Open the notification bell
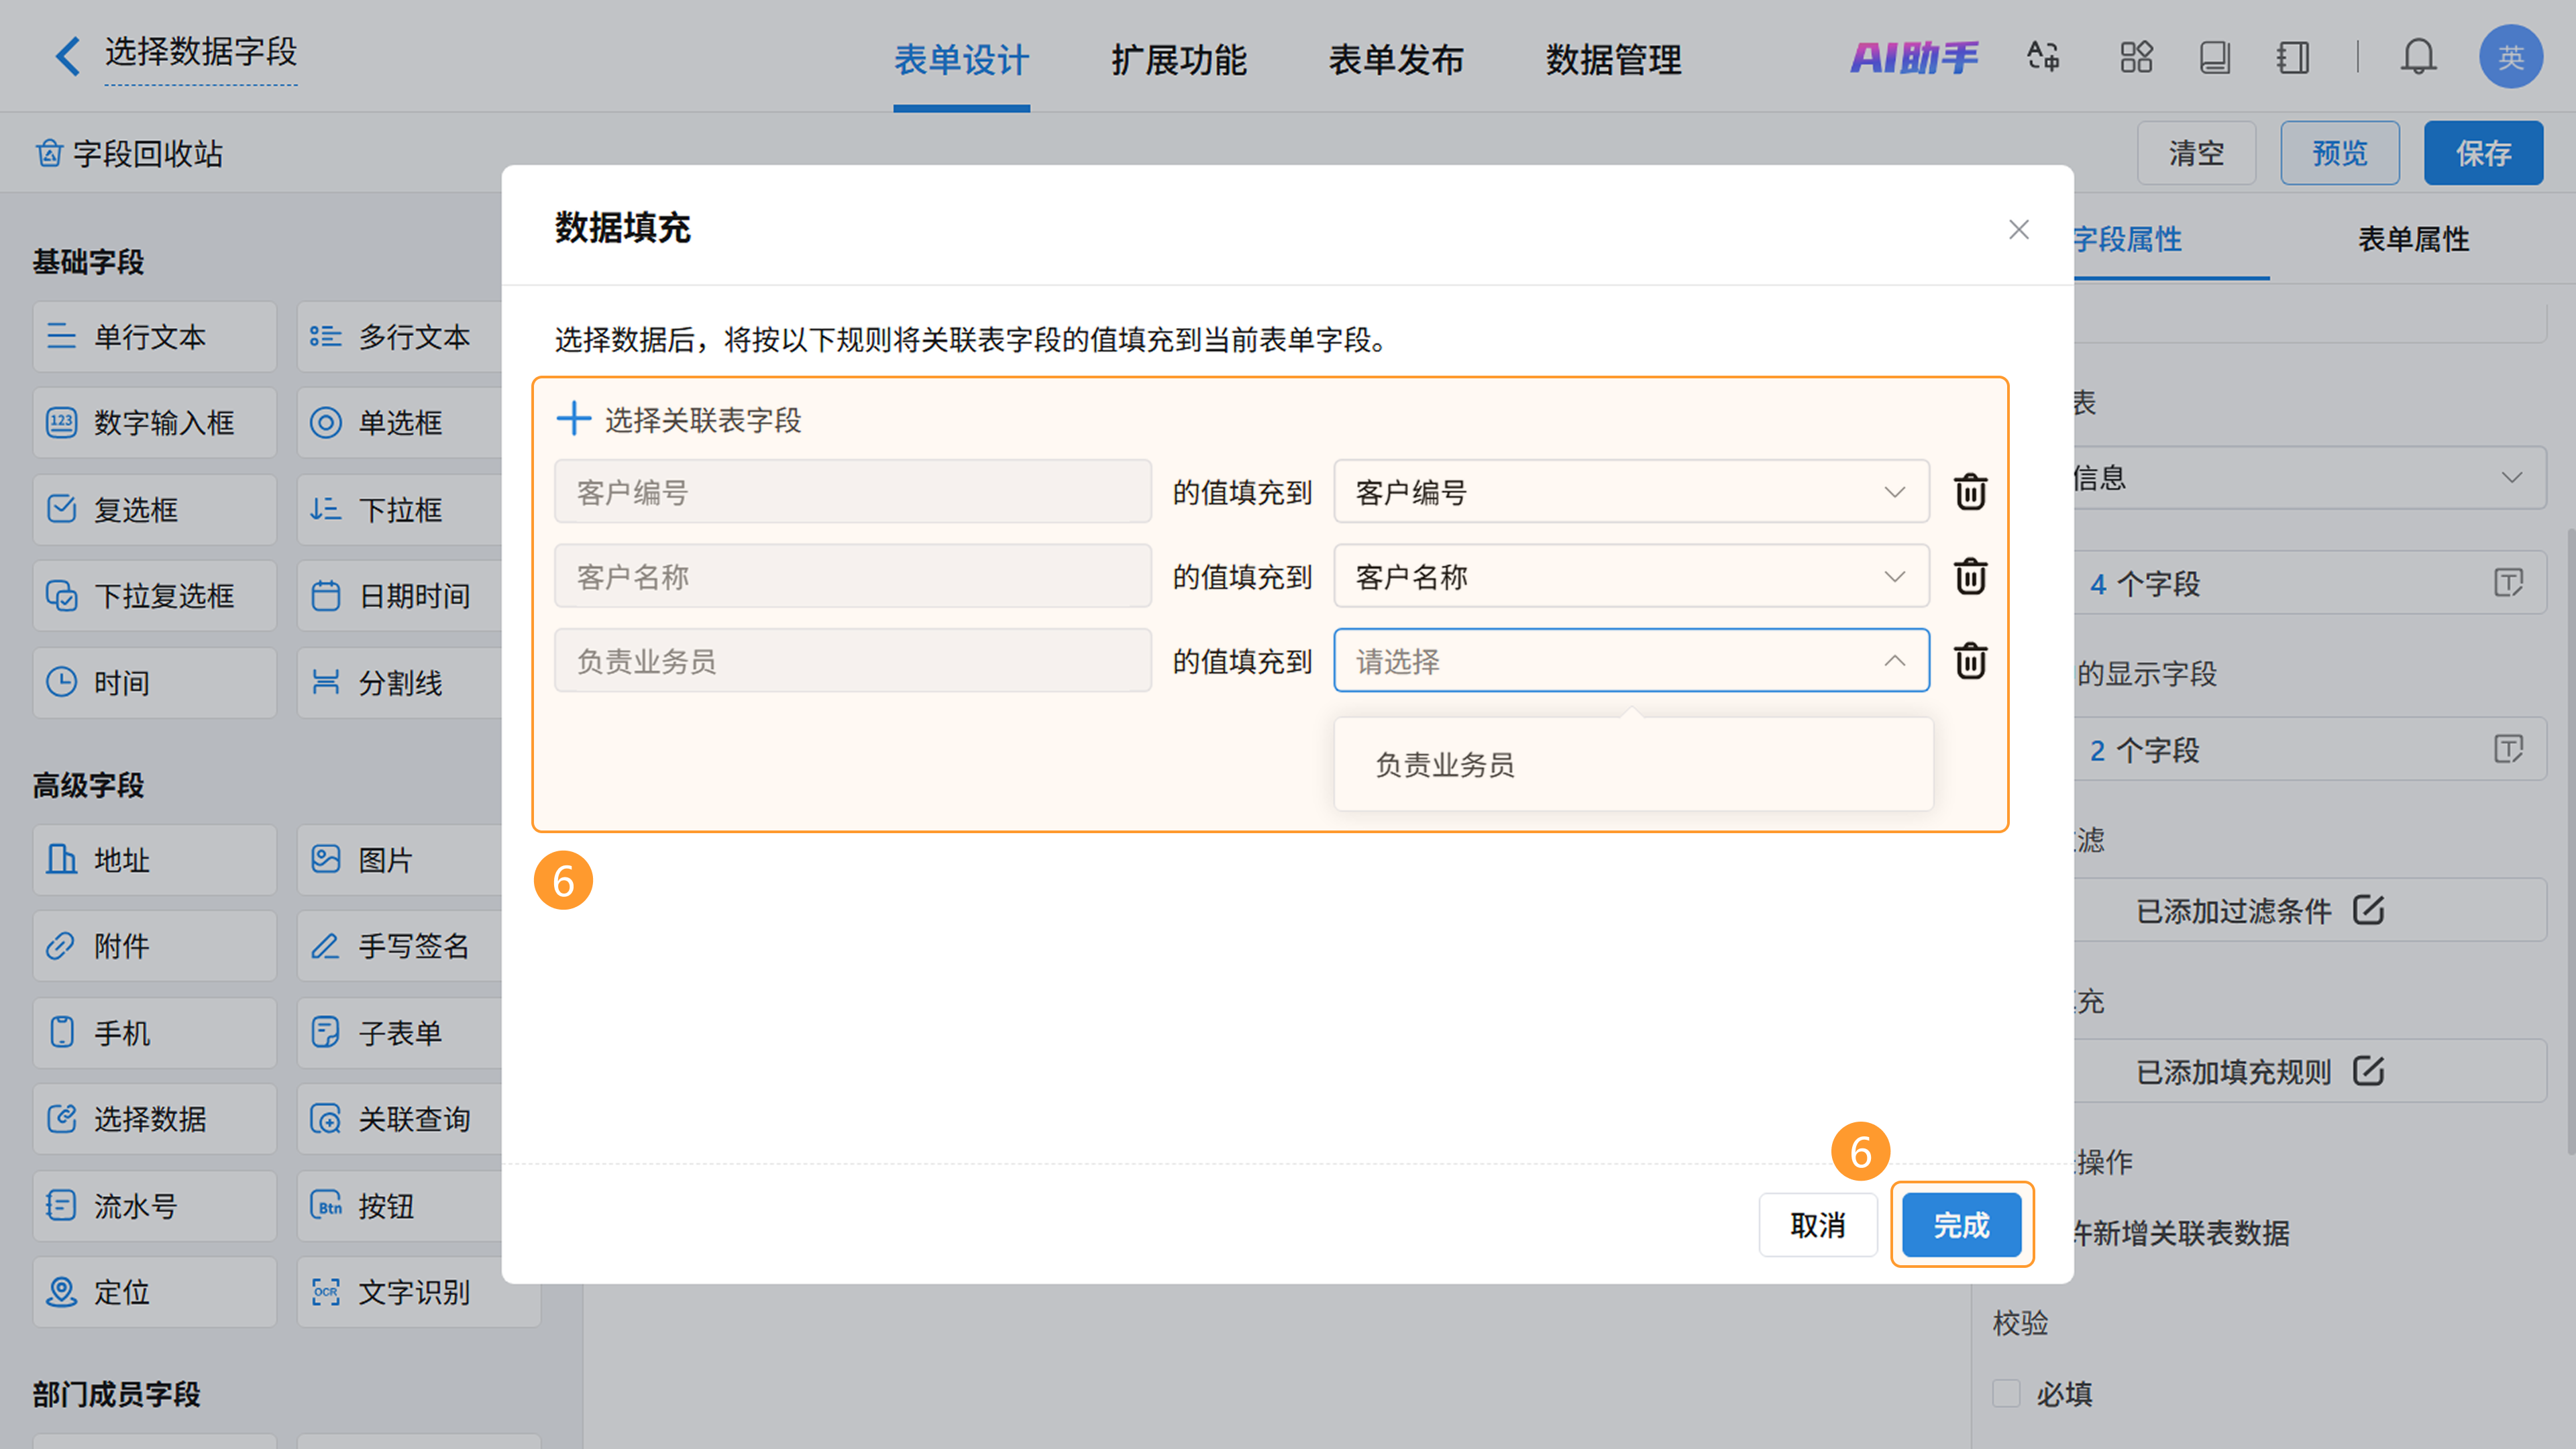Screen dimensions: 2576x1449 2418,57
